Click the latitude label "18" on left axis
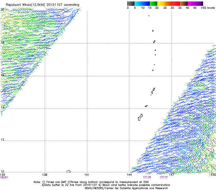Image resolution: width=216 pixels, height=190 pixels. (x=2, y=42)
